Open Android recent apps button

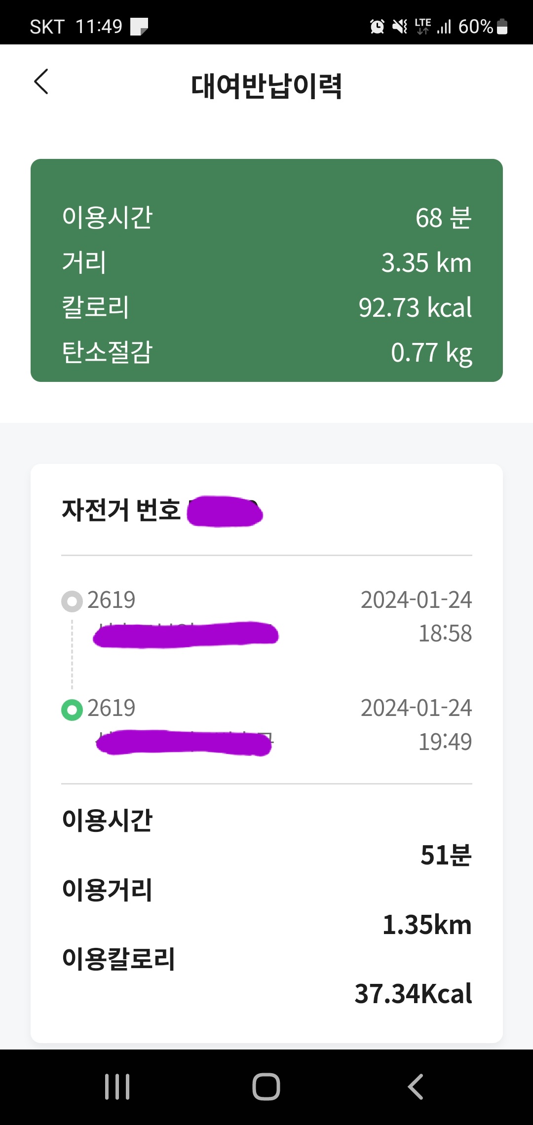pyautogui.click(x=117, y=1087)
